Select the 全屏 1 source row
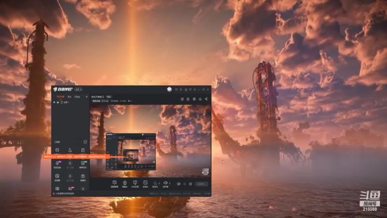Image resolution: width=387 pixels, height=218 pixels. tap(70, 102)
